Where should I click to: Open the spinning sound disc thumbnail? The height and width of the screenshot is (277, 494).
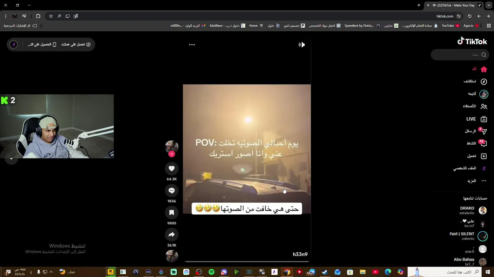click(172, 256)
